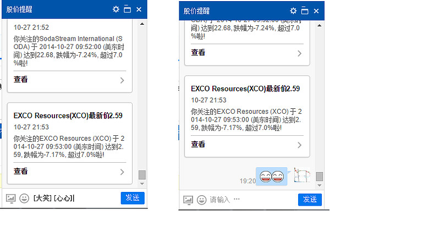Click sender avatar thumbnail next to emoji bubble
Image resolution: width=440 pixels, height=248 pixels.
tap(302, 175)
